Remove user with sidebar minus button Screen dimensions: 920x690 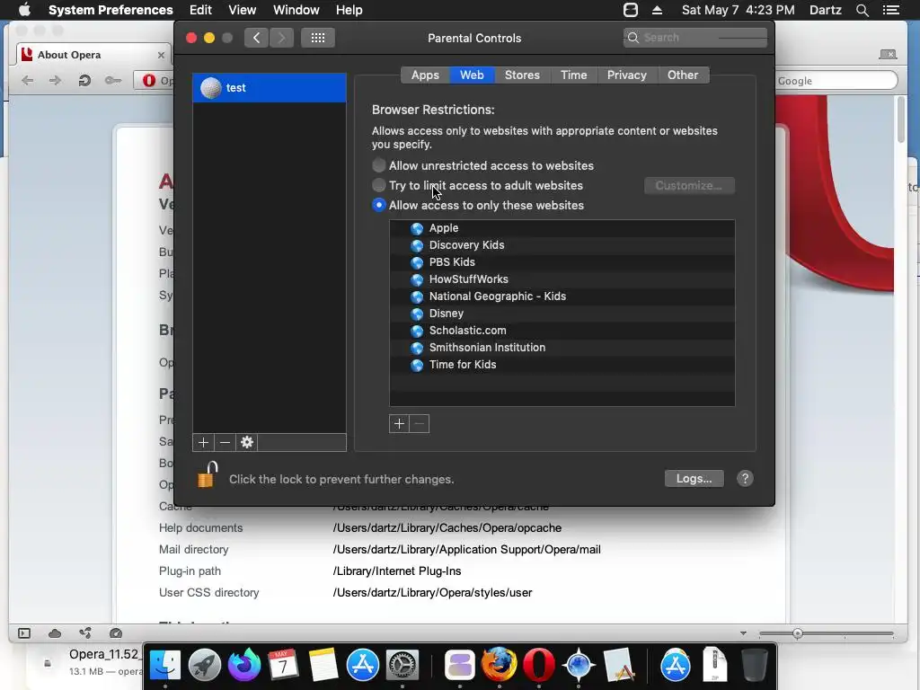pos(226,442)
